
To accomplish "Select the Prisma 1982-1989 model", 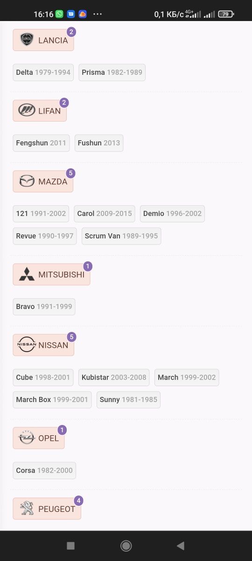I will pyautogui.click(x=112, y=72).
